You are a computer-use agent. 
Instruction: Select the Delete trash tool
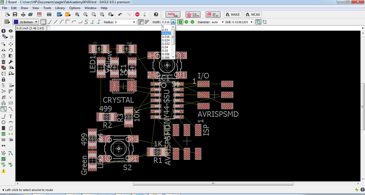point(3,62)
